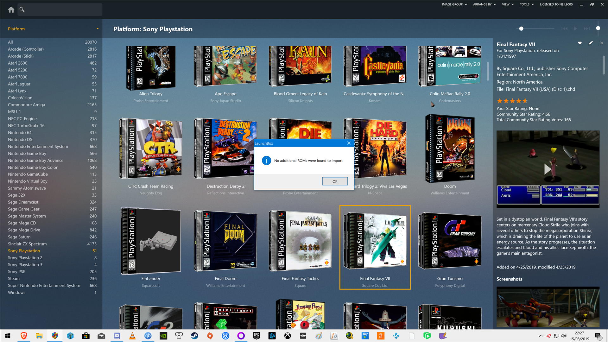Select Alien Trilogy box art

point(151,68)
